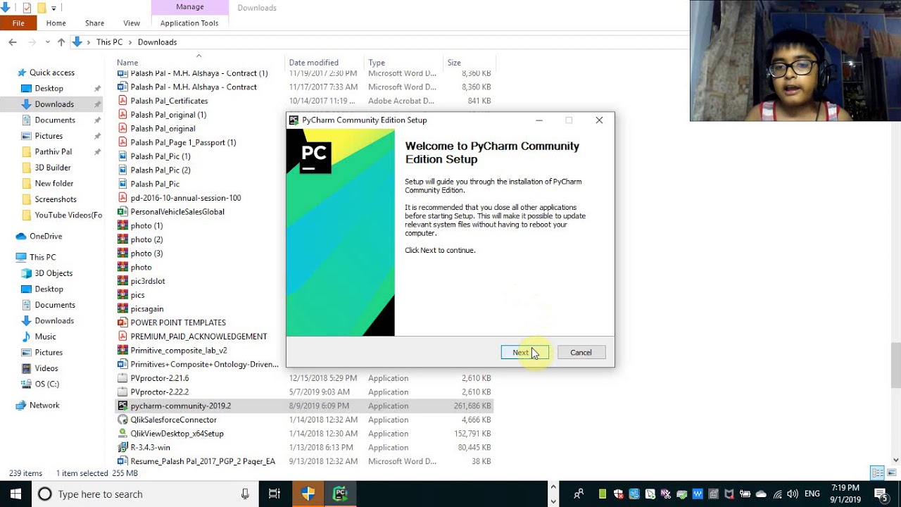Go back with the Explorer back arrow
Screen dimensions: 901x507
(13, 42)
